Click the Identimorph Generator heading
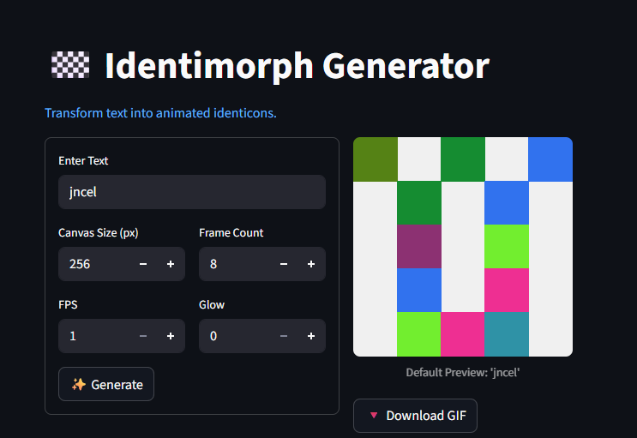The image size is (637, 438). pos(297,66)
